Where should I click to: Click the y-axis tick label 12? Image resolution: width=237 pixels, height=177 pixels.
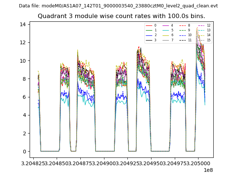22,42
